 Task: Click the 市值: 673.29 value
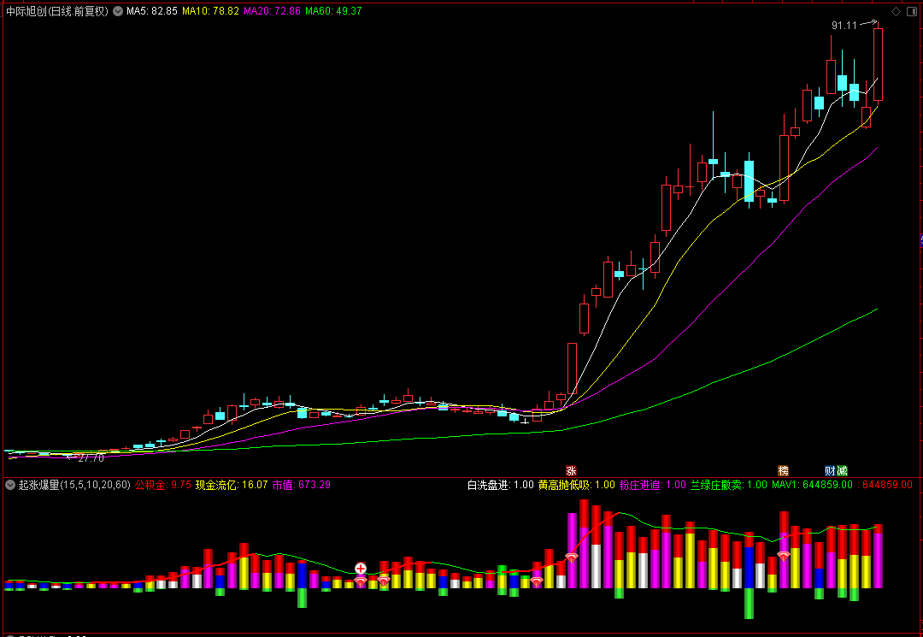[302, 485]
